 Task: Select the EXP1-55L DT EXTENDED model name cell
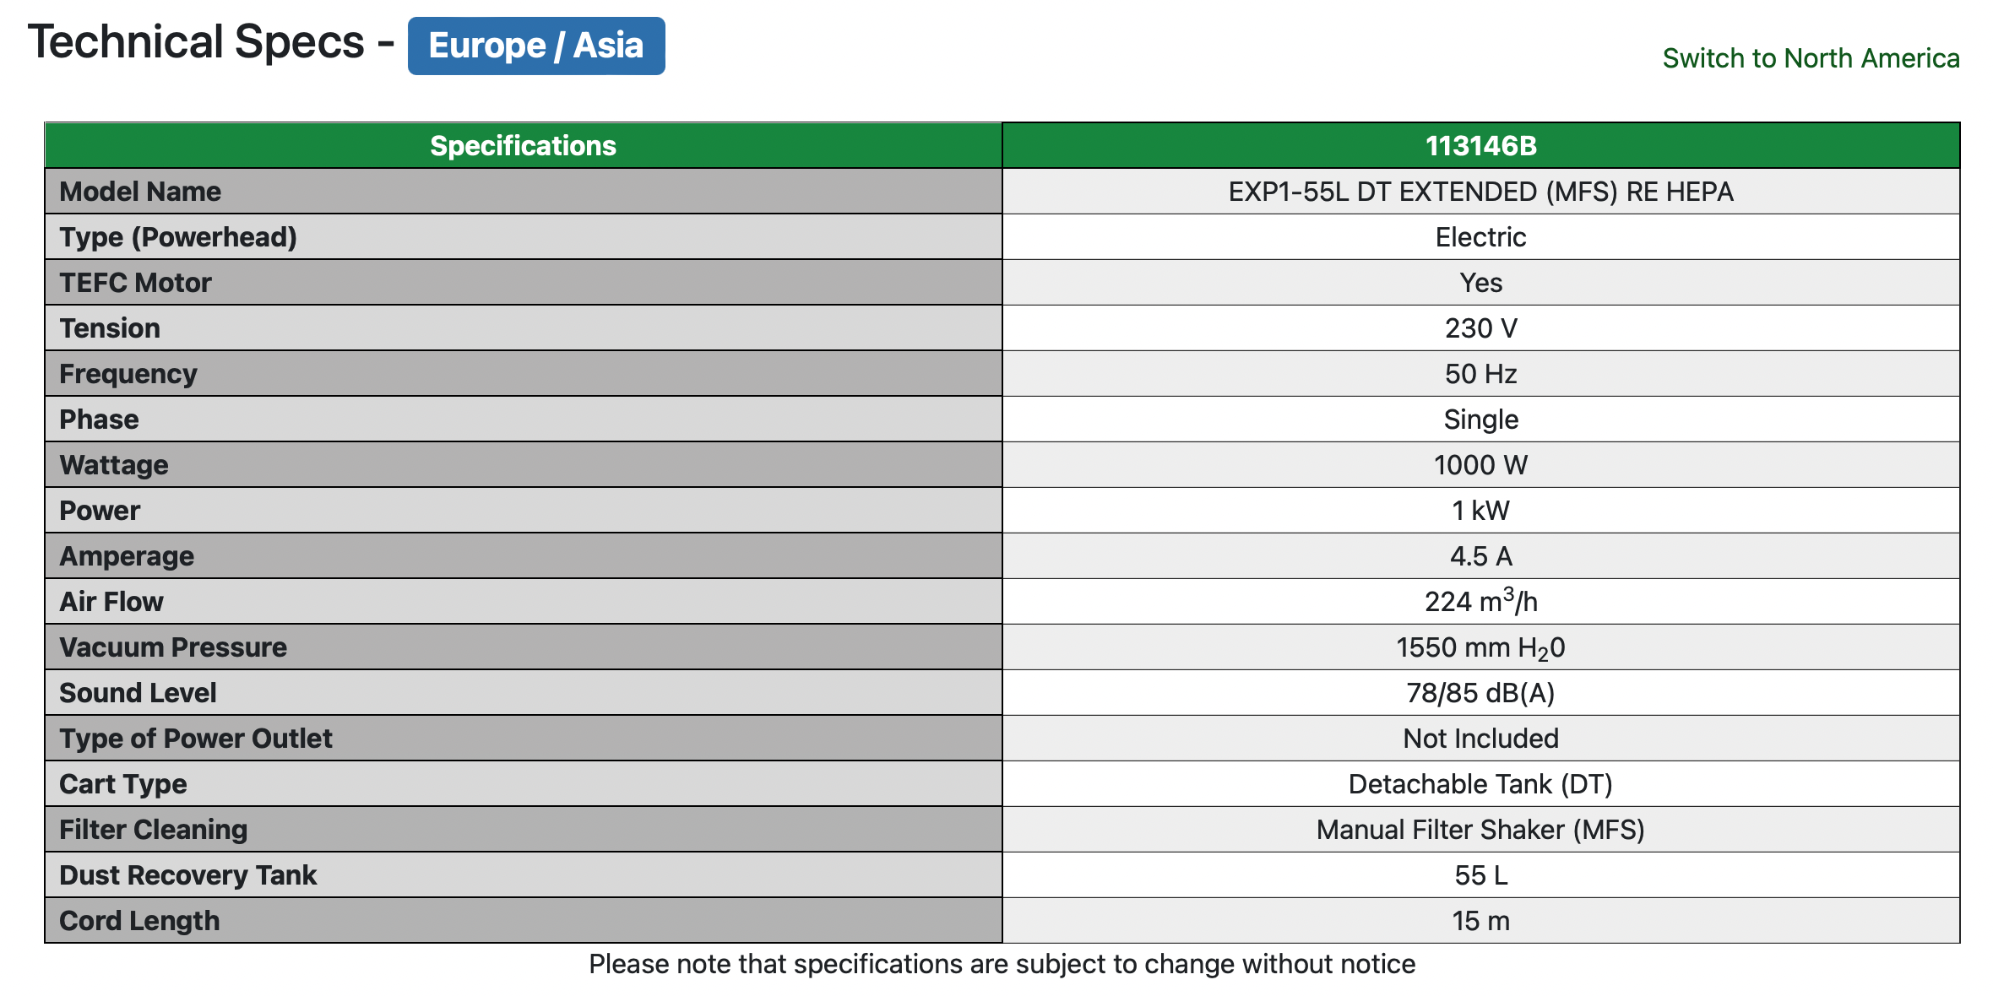(1480, 192)
